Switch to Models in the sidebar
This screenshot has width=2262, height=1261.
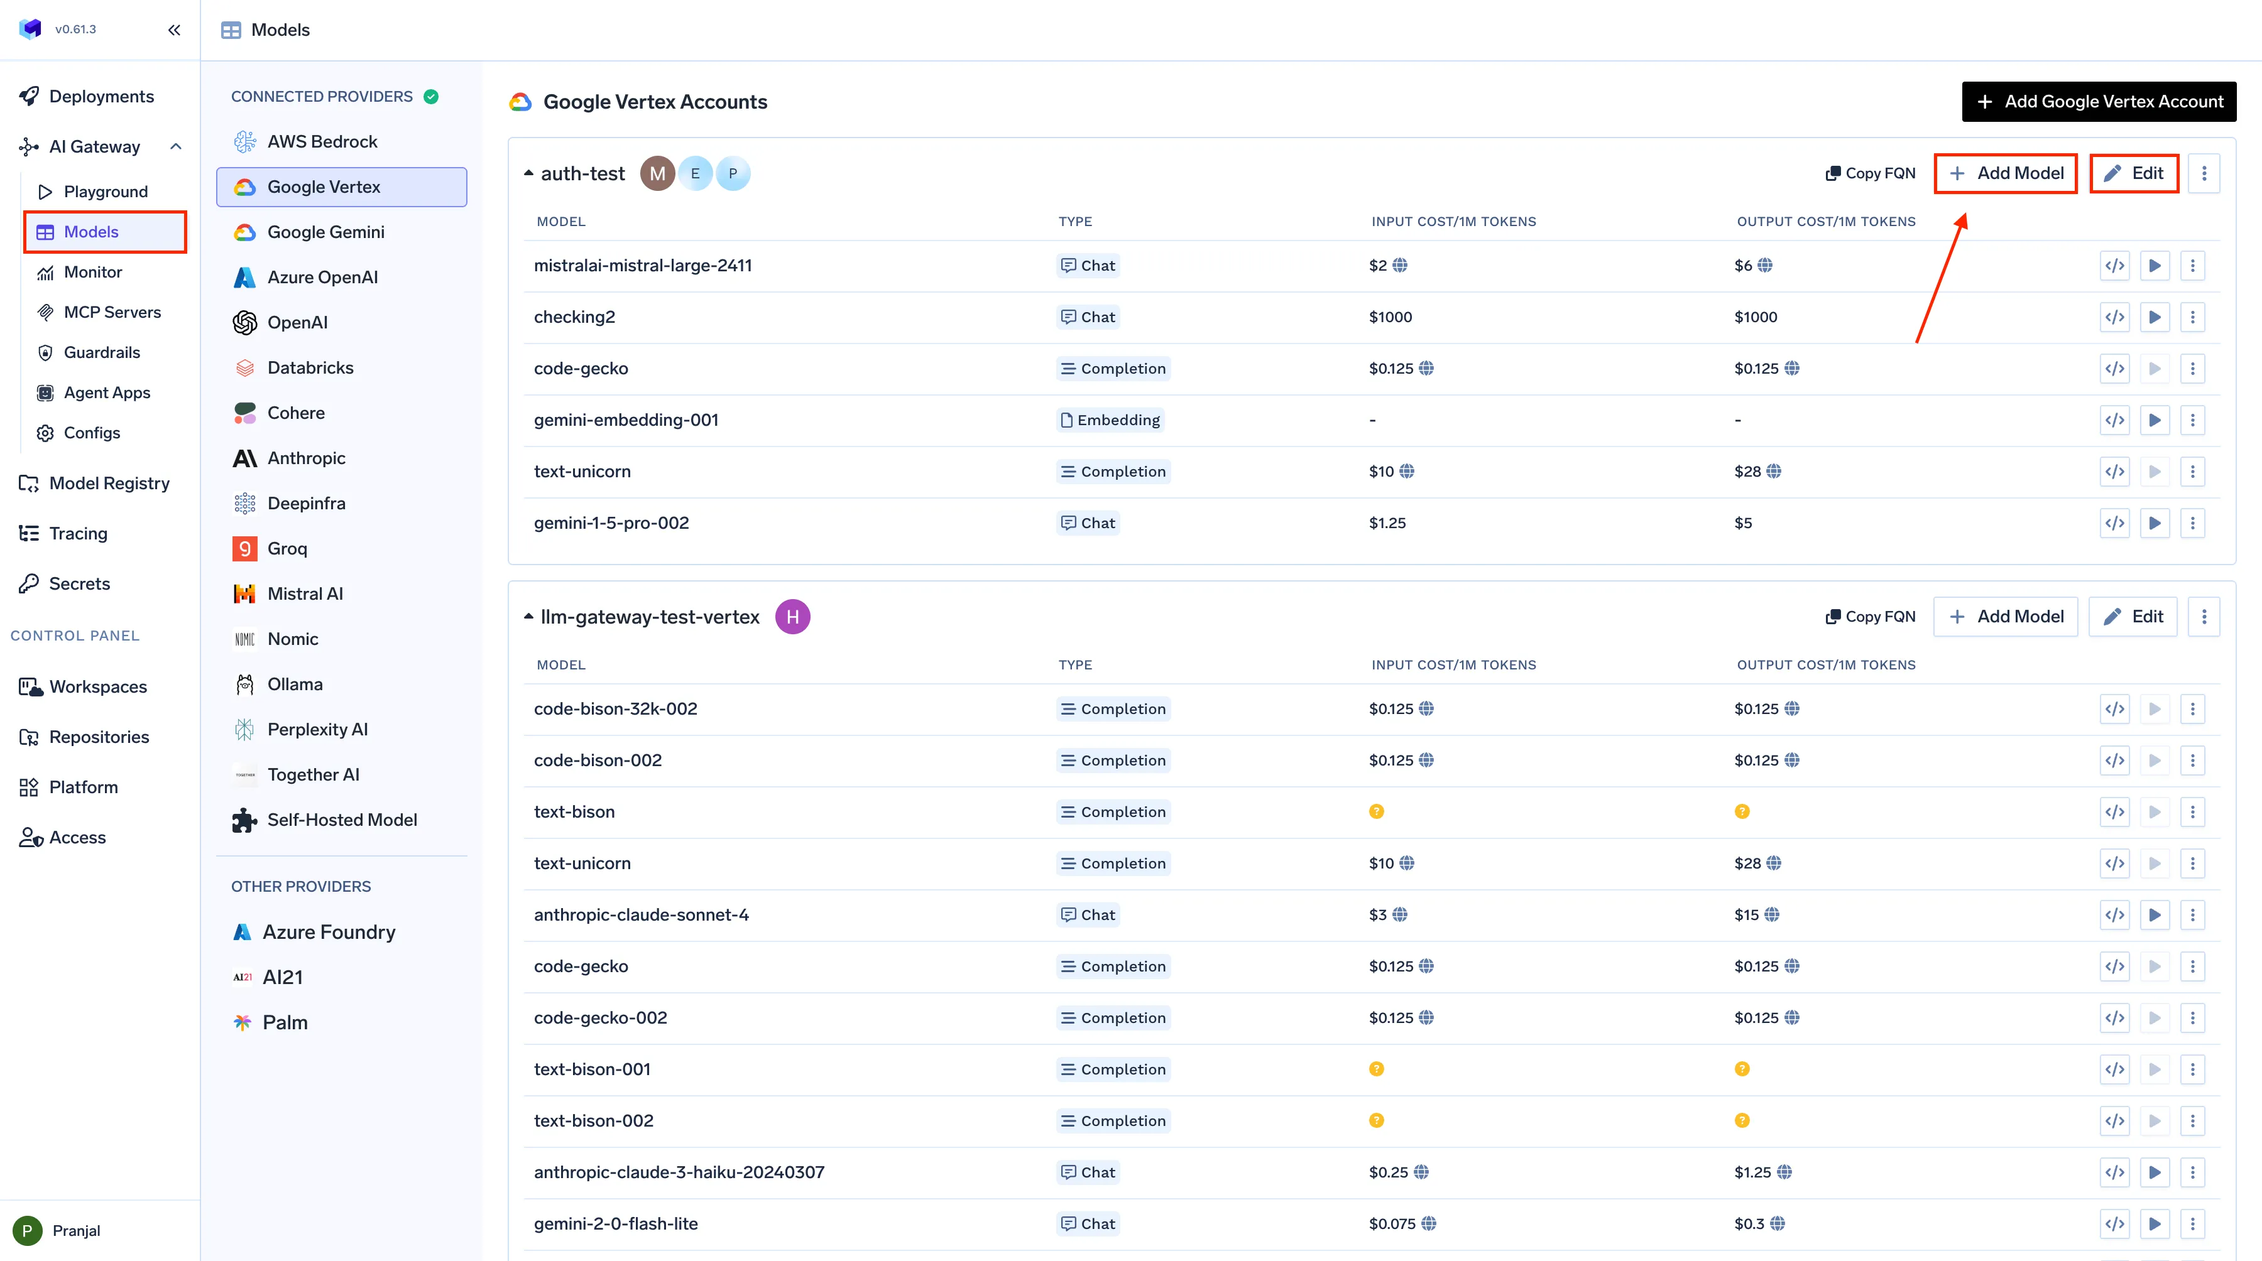91,232
